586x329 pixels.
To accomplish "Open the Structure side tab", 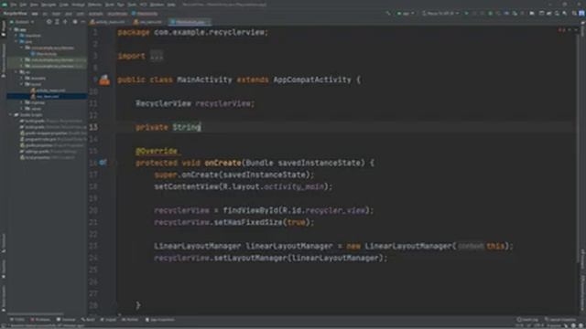I will pos(3,242).
